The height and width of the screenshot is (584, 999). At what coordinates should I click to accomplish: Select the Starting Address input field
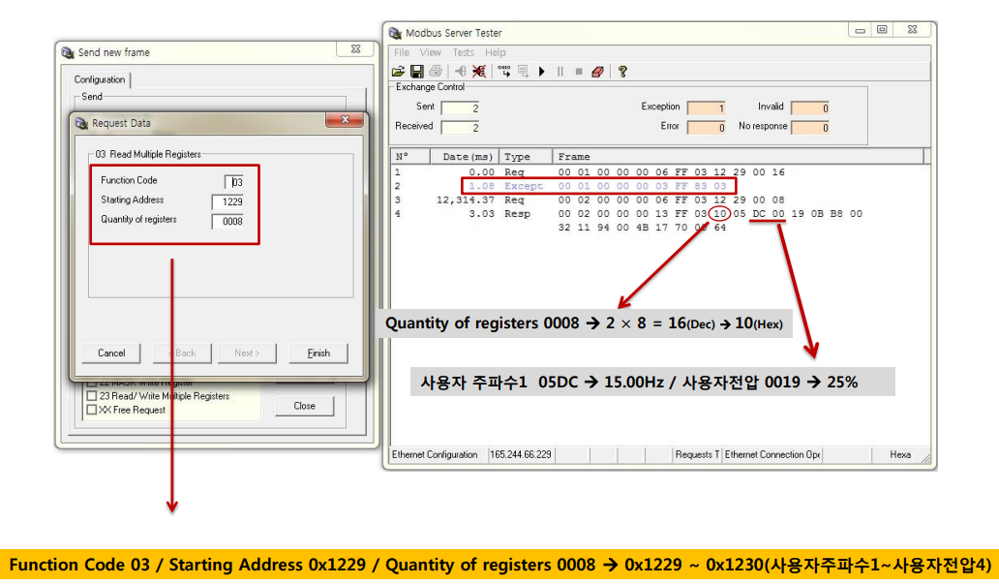(227, 200)
